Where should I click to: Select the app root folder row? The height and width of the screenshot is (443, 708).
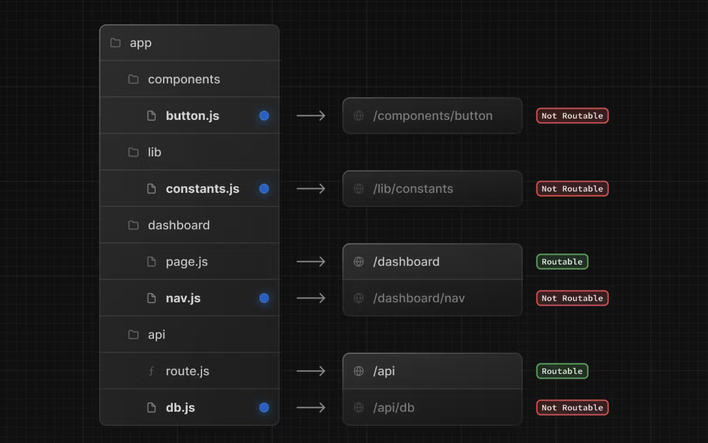tap(189, 43)
